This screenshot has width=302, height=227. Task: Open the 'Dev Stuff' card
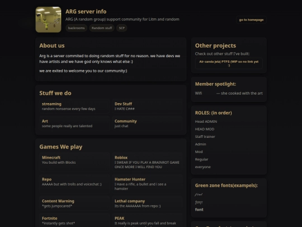click(x=147, y=106)
